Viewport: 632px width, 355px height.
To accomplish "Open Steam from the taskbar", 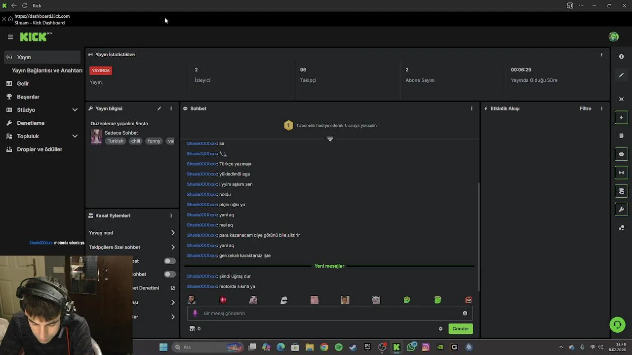I will (x=353, y=347).
